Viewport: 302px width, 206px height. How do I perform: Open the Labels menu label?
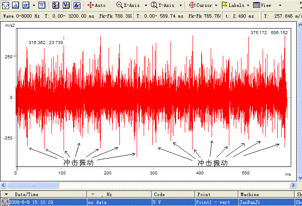coord(237,5)
